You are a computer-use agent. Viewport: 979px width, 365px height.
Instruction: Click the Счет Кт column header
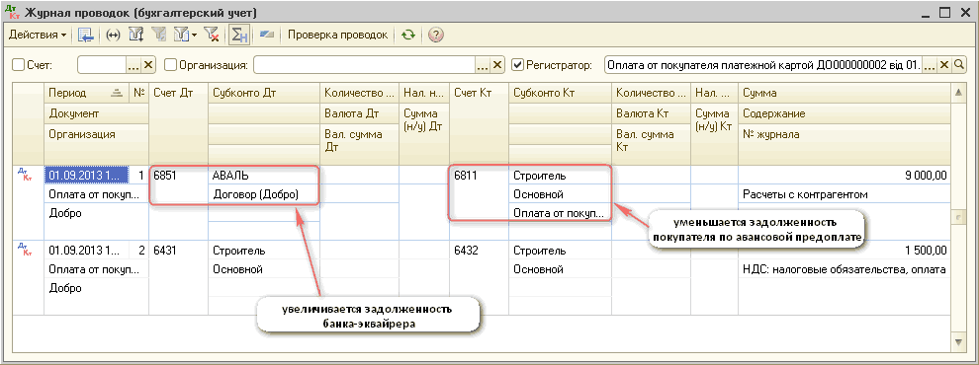click(479, 124)
